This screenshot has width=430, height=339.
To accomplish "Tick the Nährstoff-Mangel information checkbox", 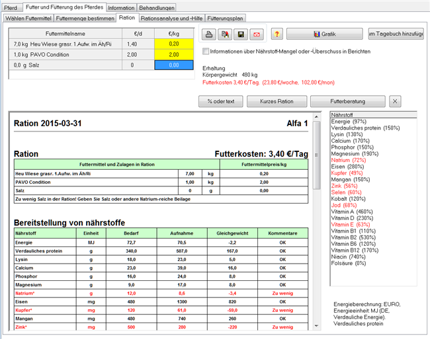I will (205, 51).
